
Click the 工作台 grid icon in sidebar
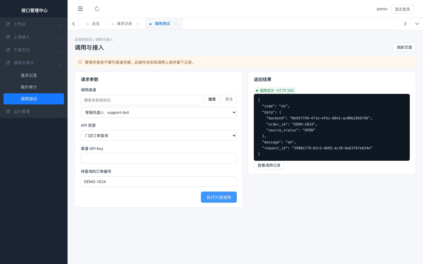(8, 24)
